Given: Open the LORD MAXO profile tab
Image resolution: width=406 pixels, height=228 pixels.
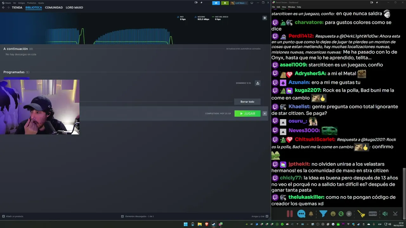Looking at the screenshot, I should [74, 8].
